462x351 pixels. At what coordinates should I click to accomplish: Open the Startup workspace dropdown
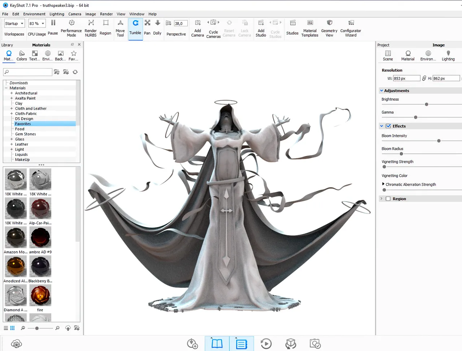(14, 23)
